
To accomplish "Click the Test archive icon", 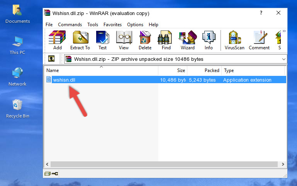I will point(102,40).
